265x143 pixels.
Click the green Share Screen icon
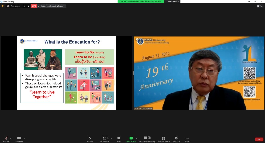pos(131,138)
